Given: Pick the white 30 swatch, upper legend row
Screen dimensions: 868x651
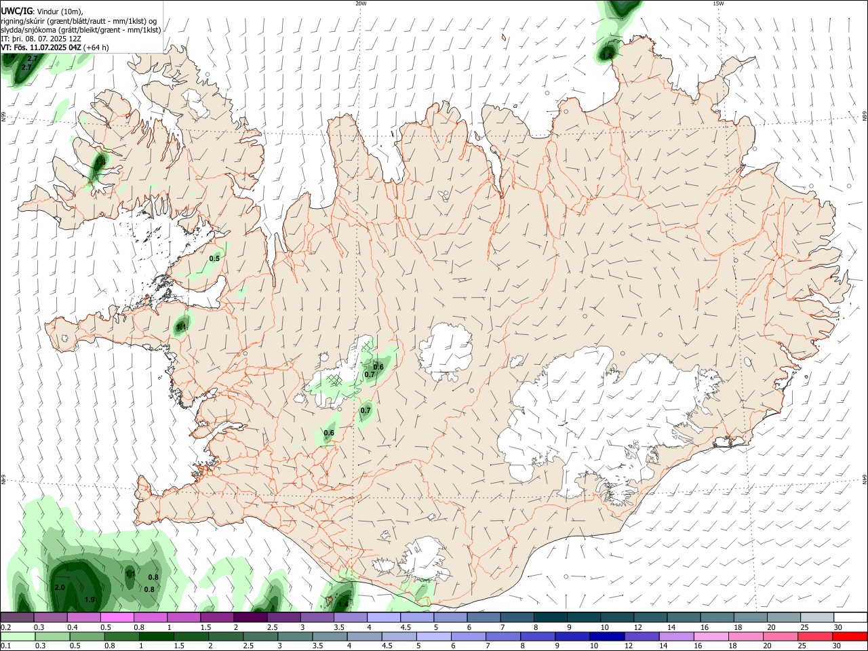Looking at the screenshot, I should (850, 618).
